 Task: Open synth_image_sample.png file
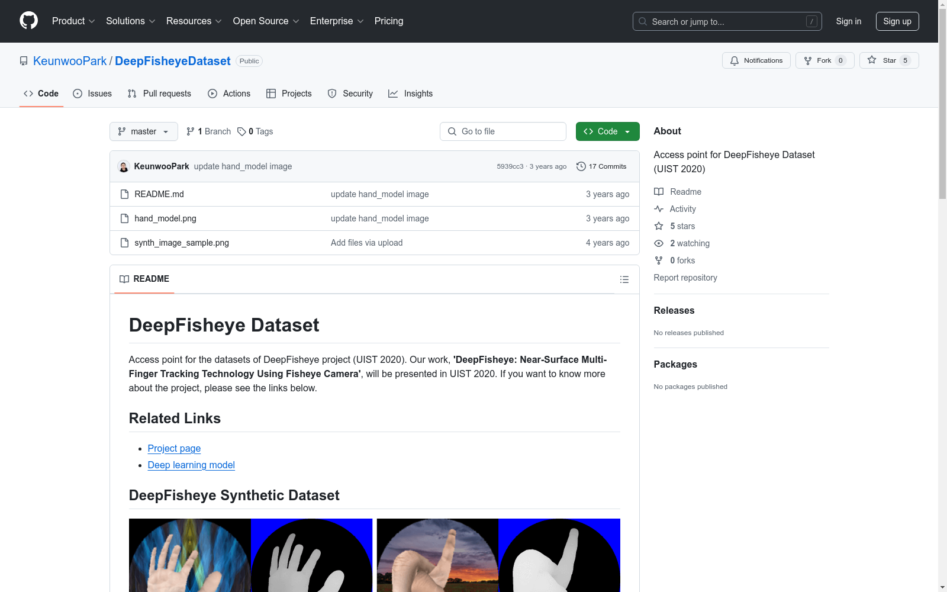(x=182, y=243)
